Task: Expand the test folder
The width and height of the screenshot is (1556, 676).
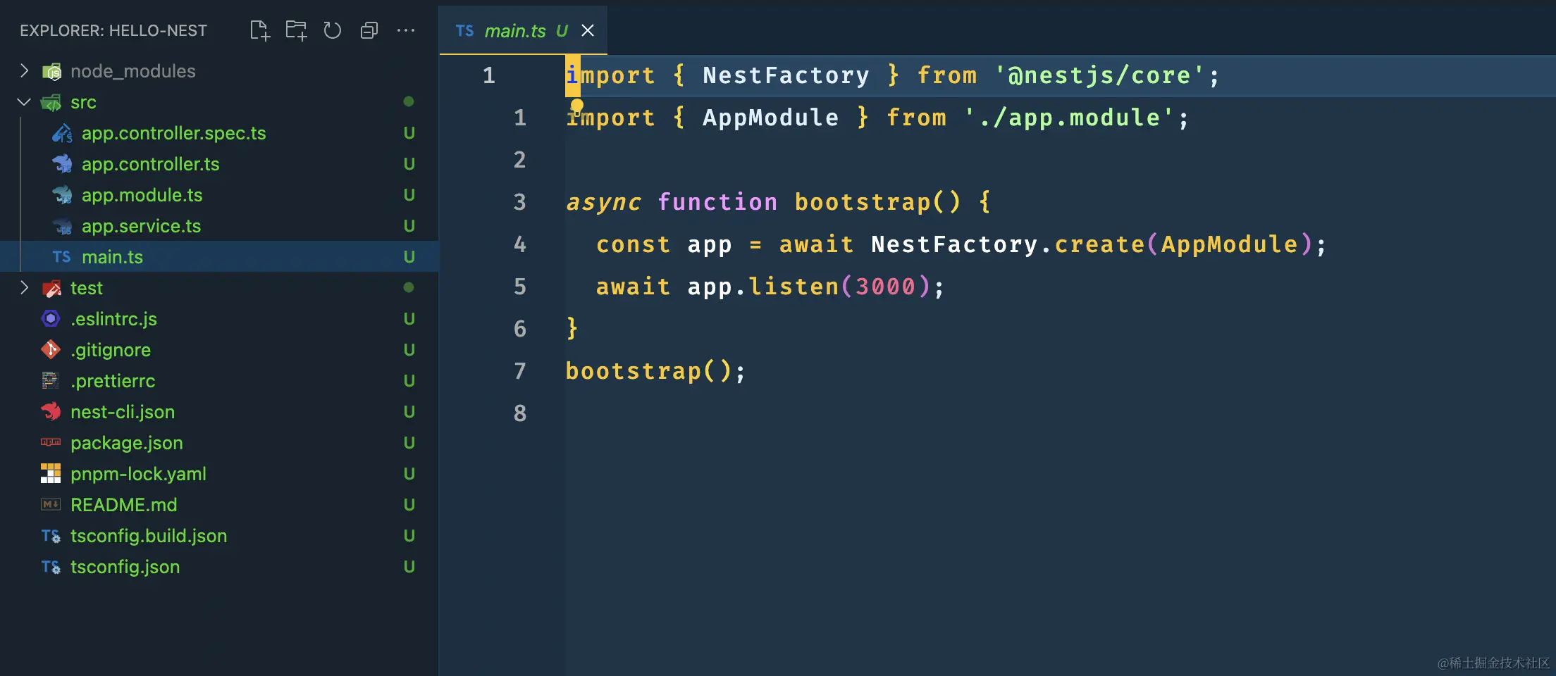Action: (24, 287)
